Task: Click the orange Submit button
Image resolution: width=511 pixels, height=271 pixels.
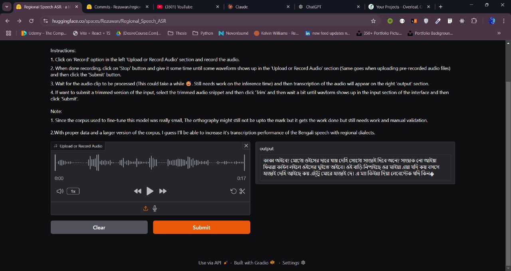Action: click(202, 227)
